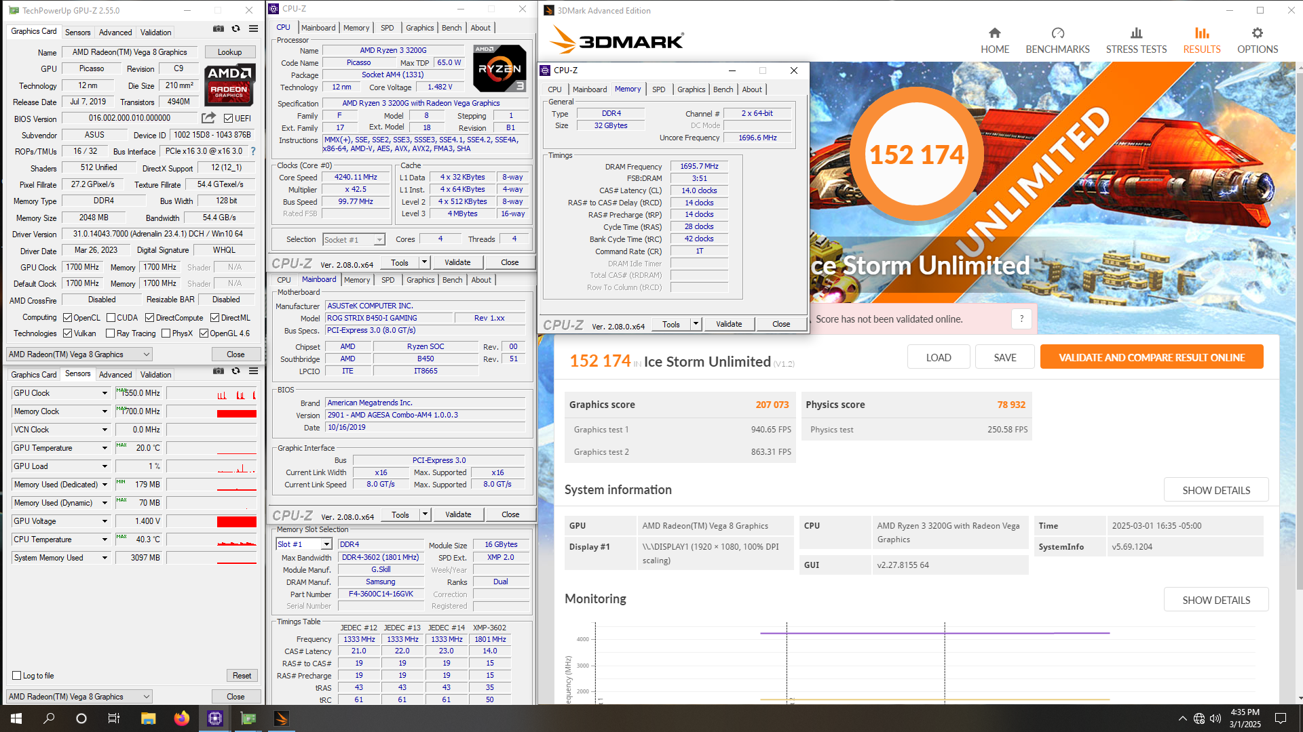Image resolution: width=1303 pixels, height=732 pixels.
Task: Toggle DirectML checkbox
Action: [214, 317]
